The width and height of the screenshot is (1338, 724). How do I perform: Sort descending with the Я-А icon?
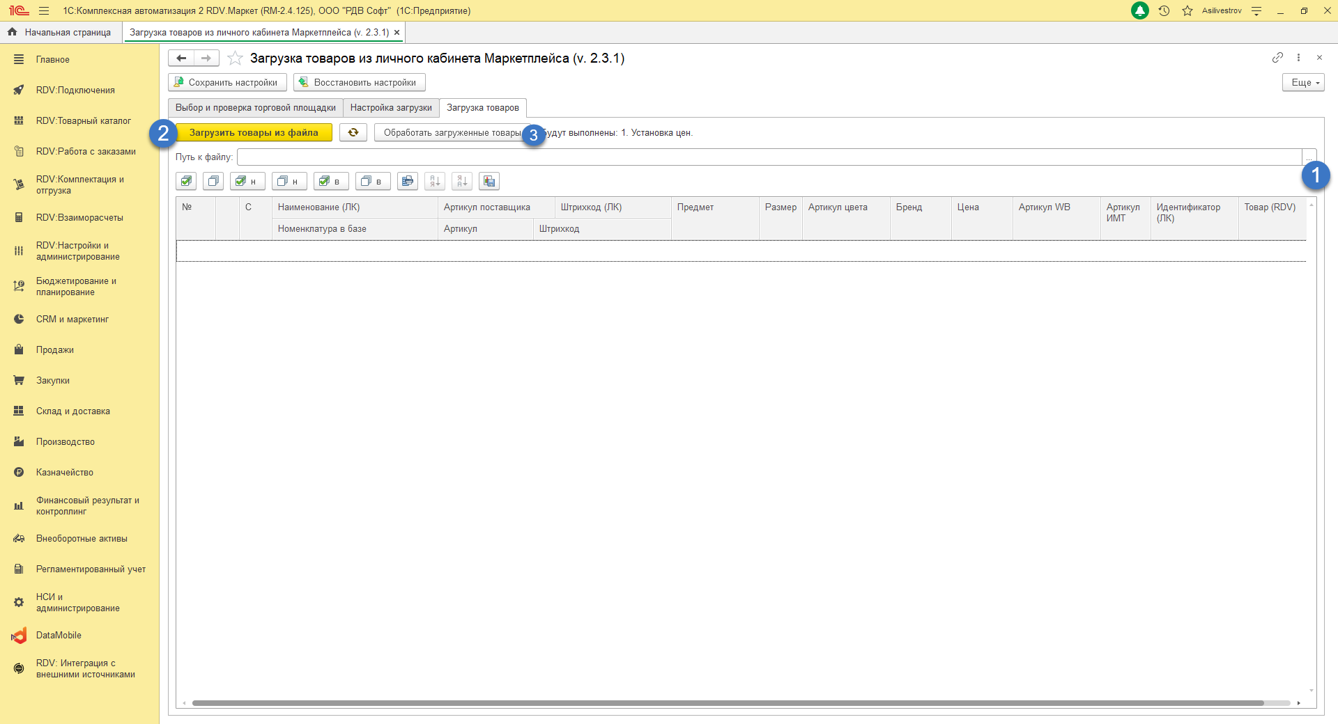pyautogui.click(x=462, y=181)
